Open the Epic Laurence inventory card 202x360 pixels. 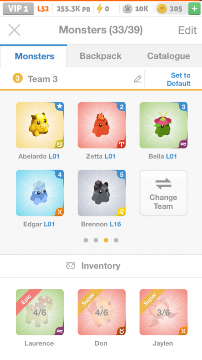coord(40,312)
